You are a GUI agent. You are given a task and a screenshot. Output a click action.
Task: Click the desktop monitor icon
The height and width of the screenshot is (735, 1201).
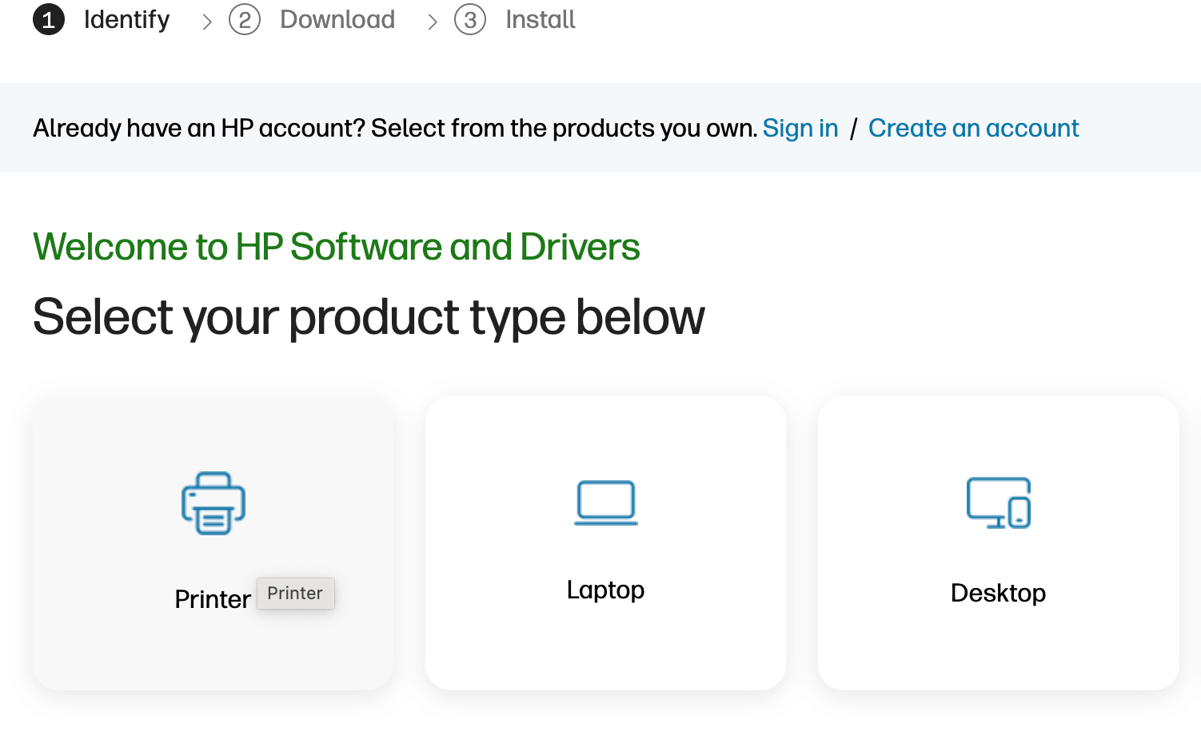click(998, 503)
